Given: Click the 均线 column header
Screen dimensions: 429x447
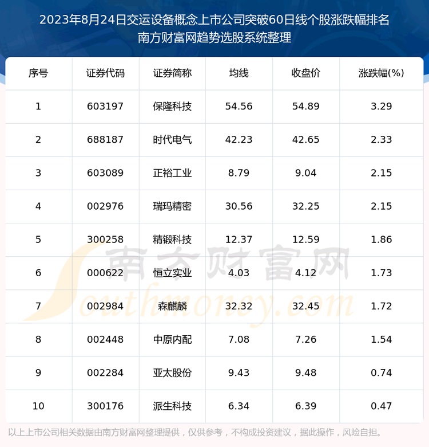Looking at the screenshot, I should coord(239,73).
